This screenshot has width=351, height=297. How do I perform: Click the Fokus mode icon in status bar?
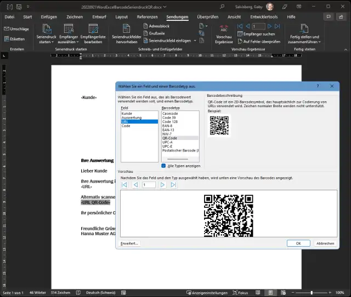pyautogui.click(x=234, y=293)
